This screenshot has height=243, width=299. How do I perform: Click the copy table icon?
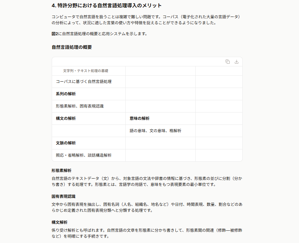227,62
